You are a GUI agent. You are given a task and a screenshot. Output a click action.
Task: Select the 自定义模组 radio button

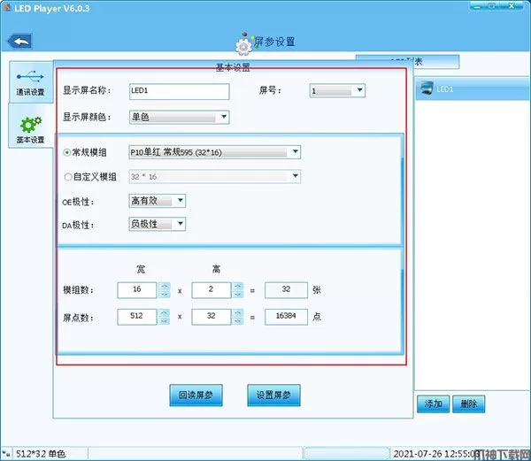click(68, 176)
